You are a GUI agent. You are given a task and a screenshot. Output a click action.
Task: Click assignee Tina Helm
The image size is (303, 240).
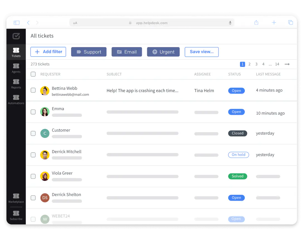point(204,91)
